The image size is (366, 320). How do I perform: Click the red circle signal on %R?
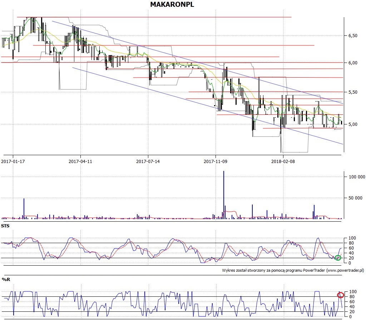[x=341, y=295]
